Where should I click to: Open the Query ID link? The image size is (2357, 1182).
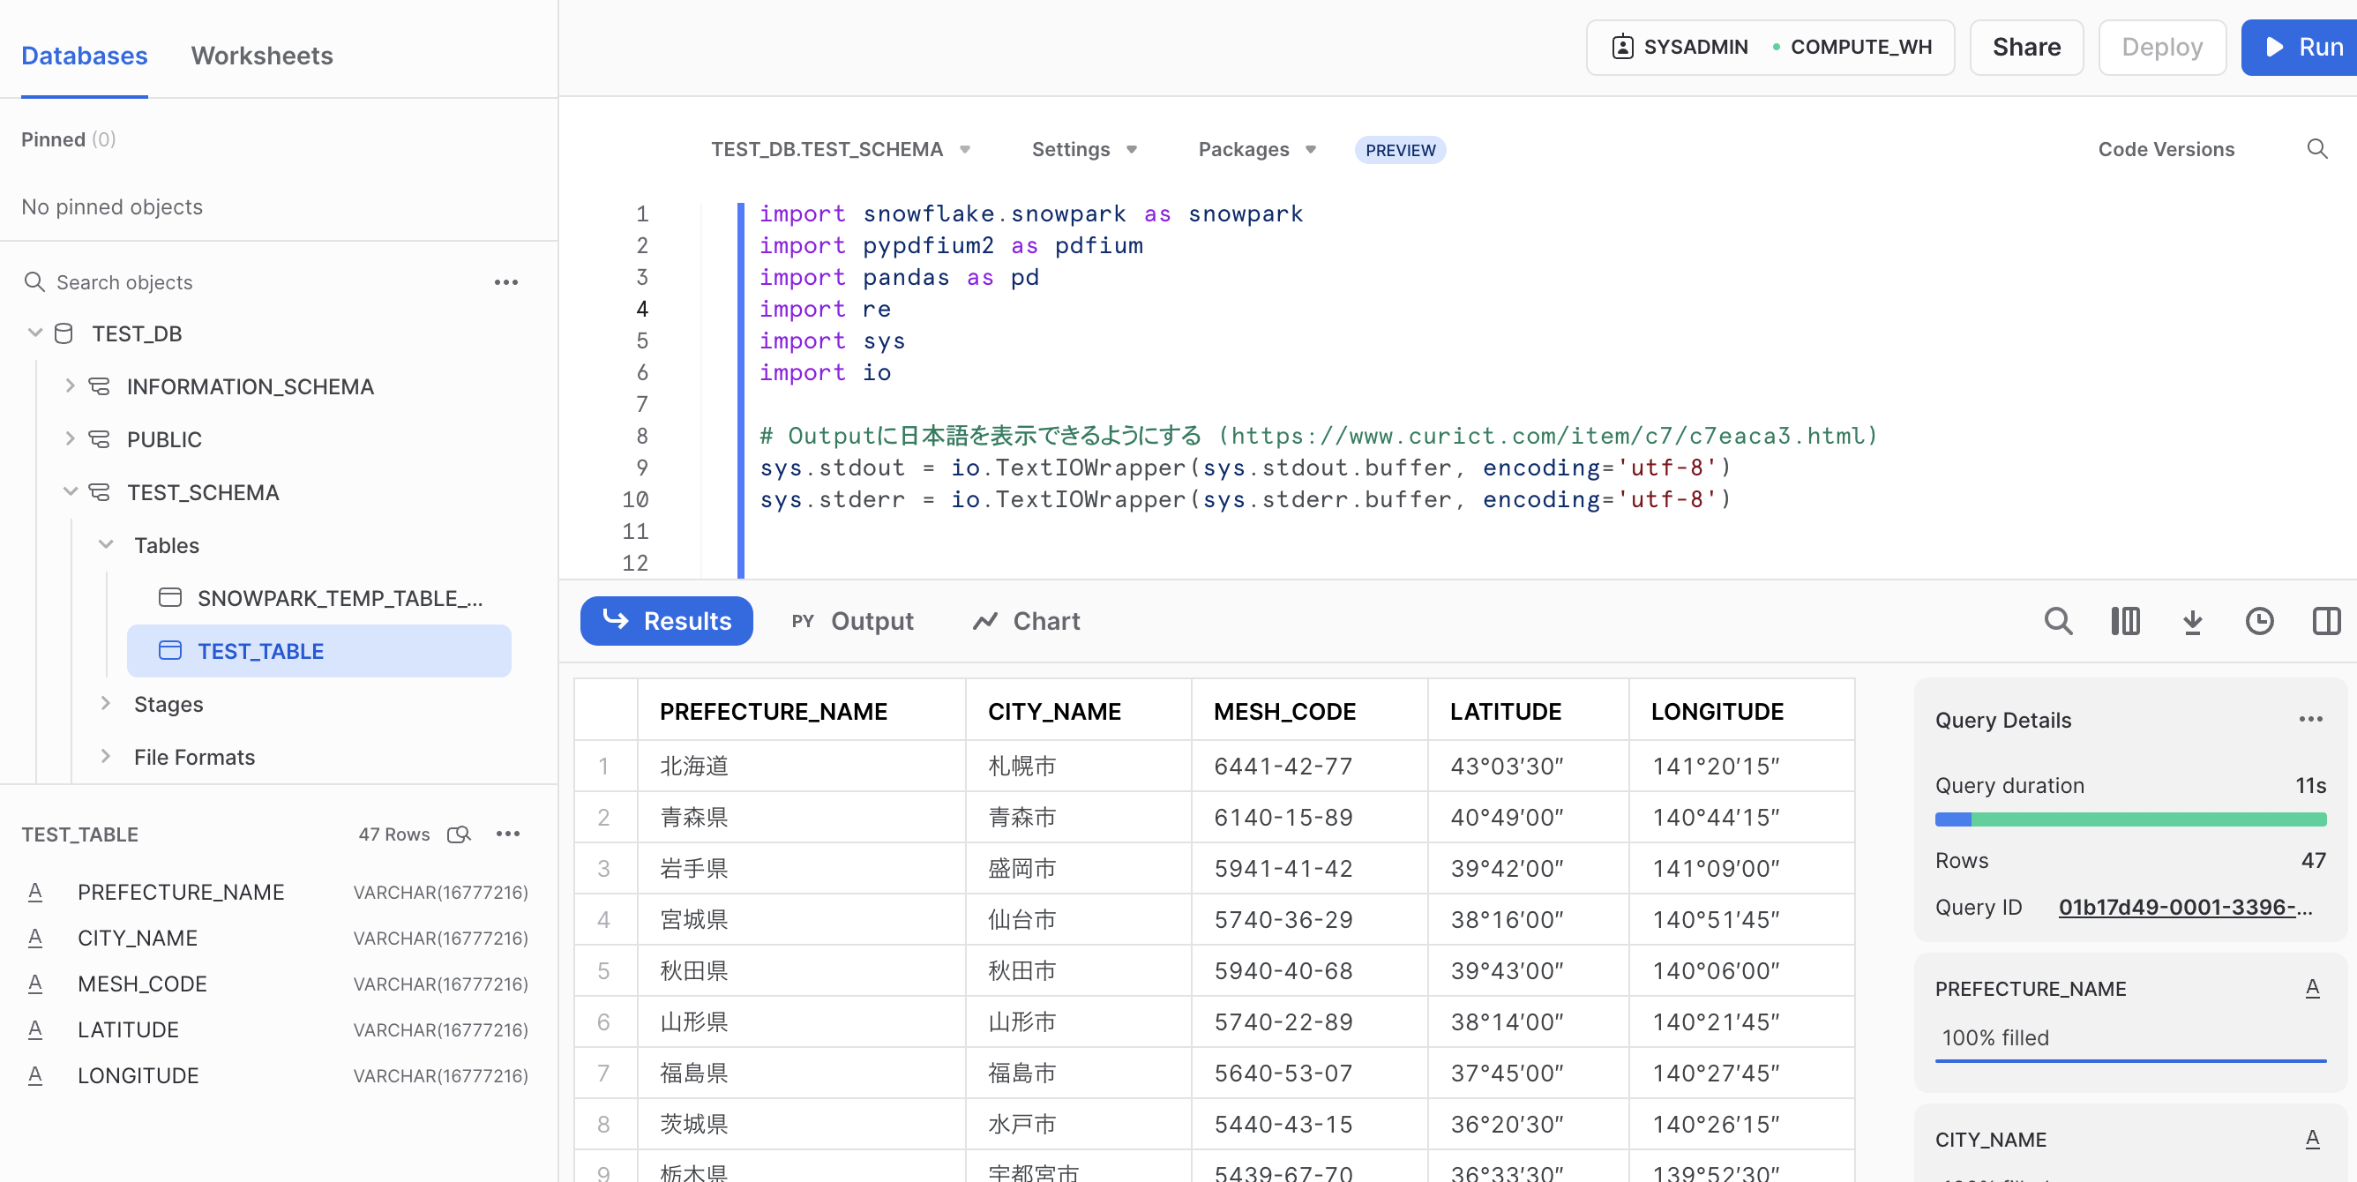(x=2185, y=907)
